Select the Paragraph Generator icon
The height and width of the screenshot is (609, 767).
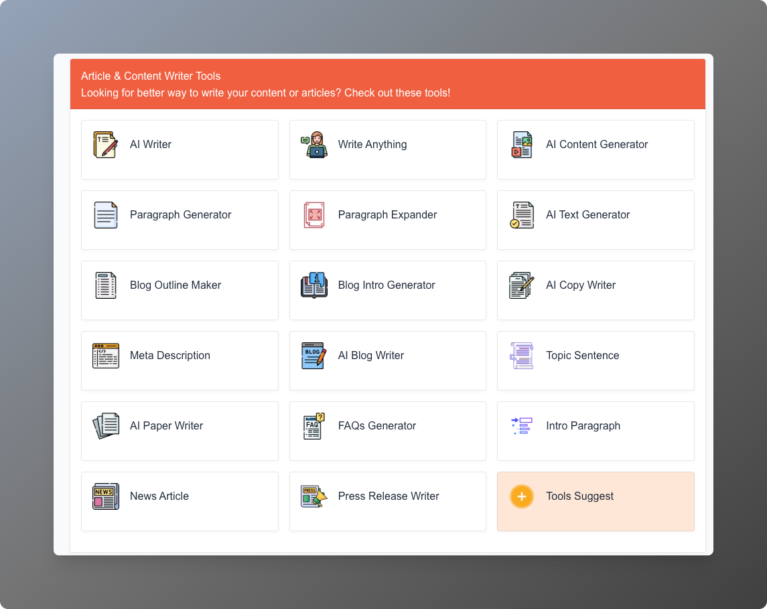point(105,214)
